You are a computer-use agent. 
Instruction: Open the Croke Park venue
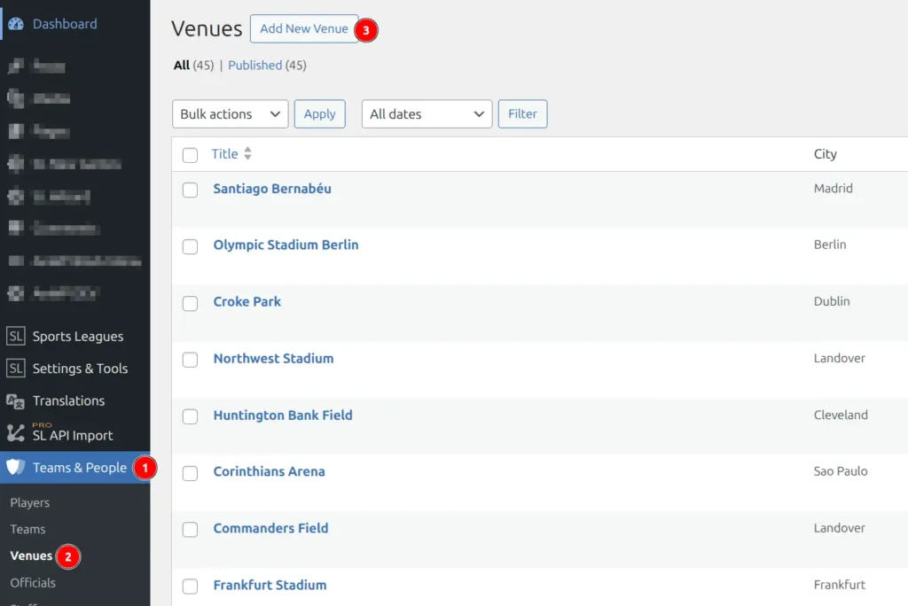pos(247,301)
